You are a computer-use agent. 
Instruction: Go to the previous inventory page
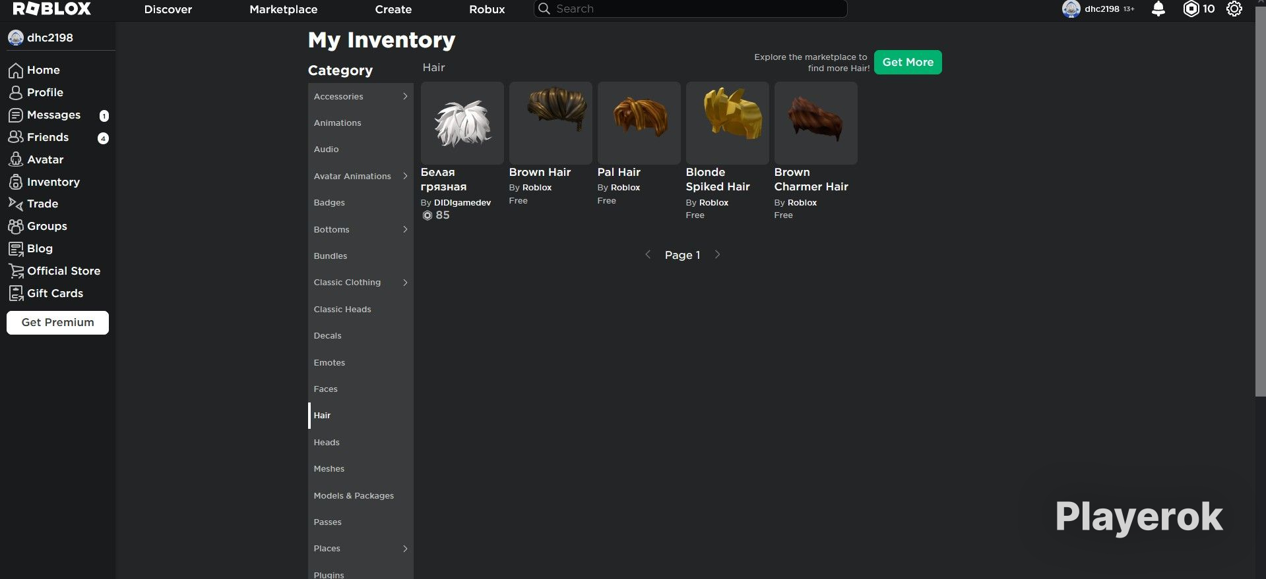[x=648, y=255]
